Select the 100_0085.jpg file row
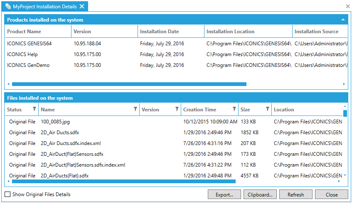 (55, 121)
